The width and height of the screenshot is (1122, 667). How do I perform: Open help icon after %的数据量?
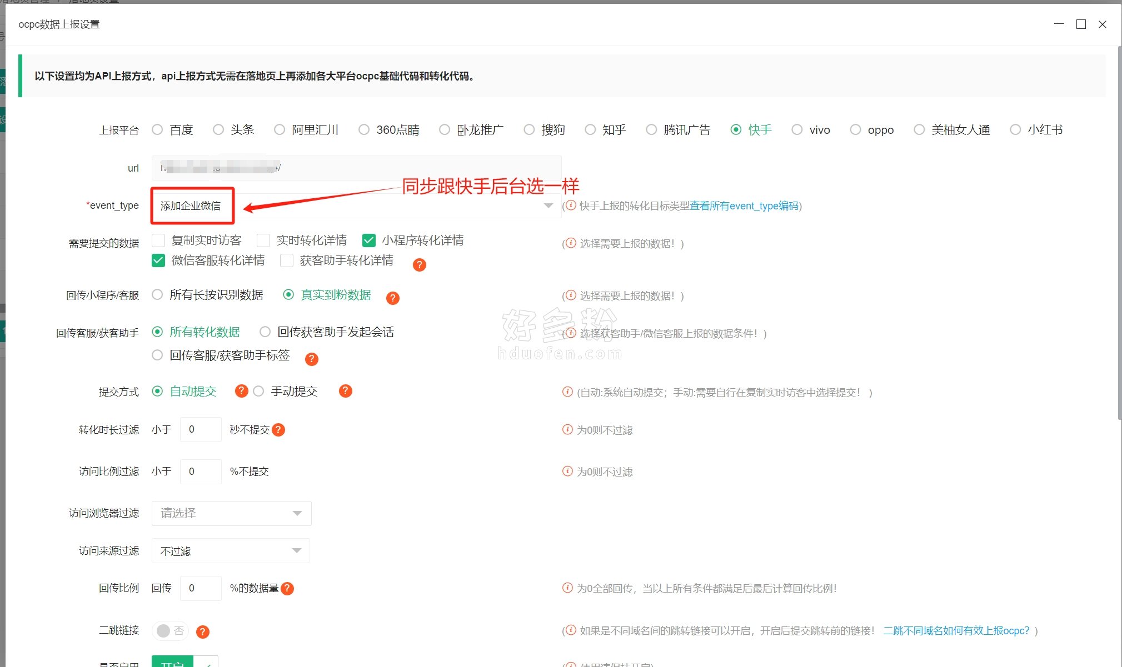pos(287,588)
